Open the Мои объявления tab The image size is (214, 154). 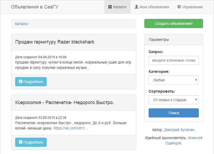[152, 7]
